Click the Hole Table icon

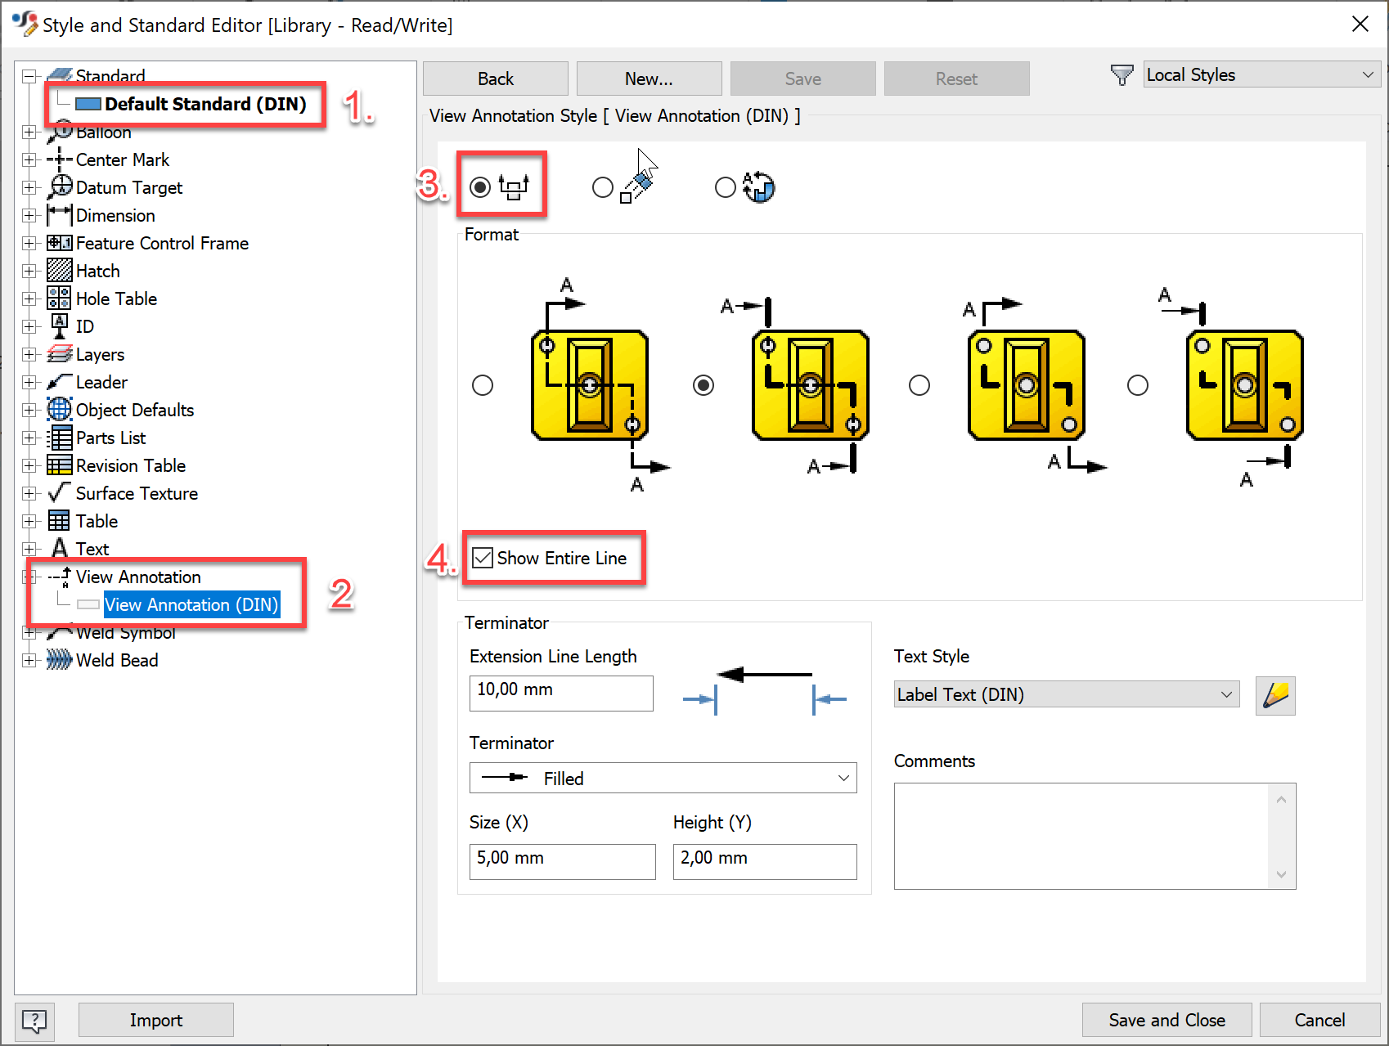58,299
